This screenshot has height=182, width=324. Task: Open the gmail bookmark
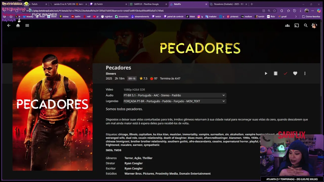[x=282, y=17]
